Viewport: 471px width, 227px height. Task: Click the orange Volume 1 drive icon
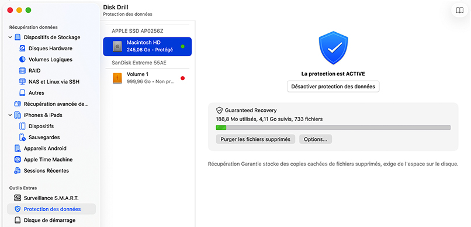(117, 78)
